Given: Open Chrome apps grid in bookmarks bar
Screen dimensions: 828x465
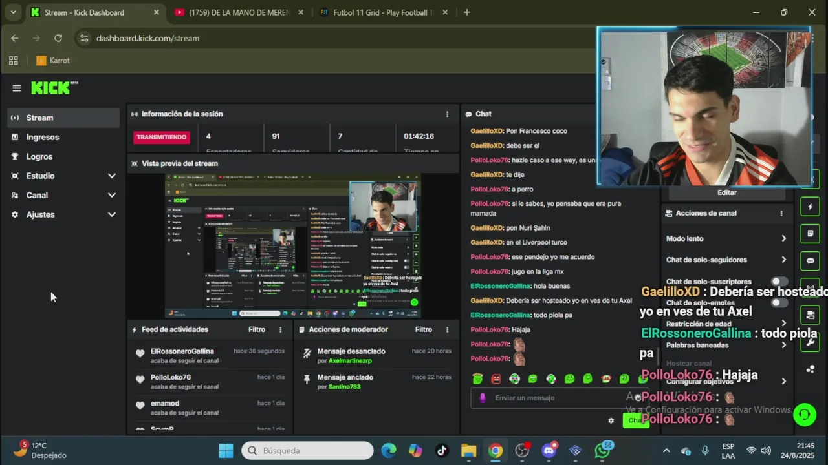Looking at the screenshot, I should point(13,60).
